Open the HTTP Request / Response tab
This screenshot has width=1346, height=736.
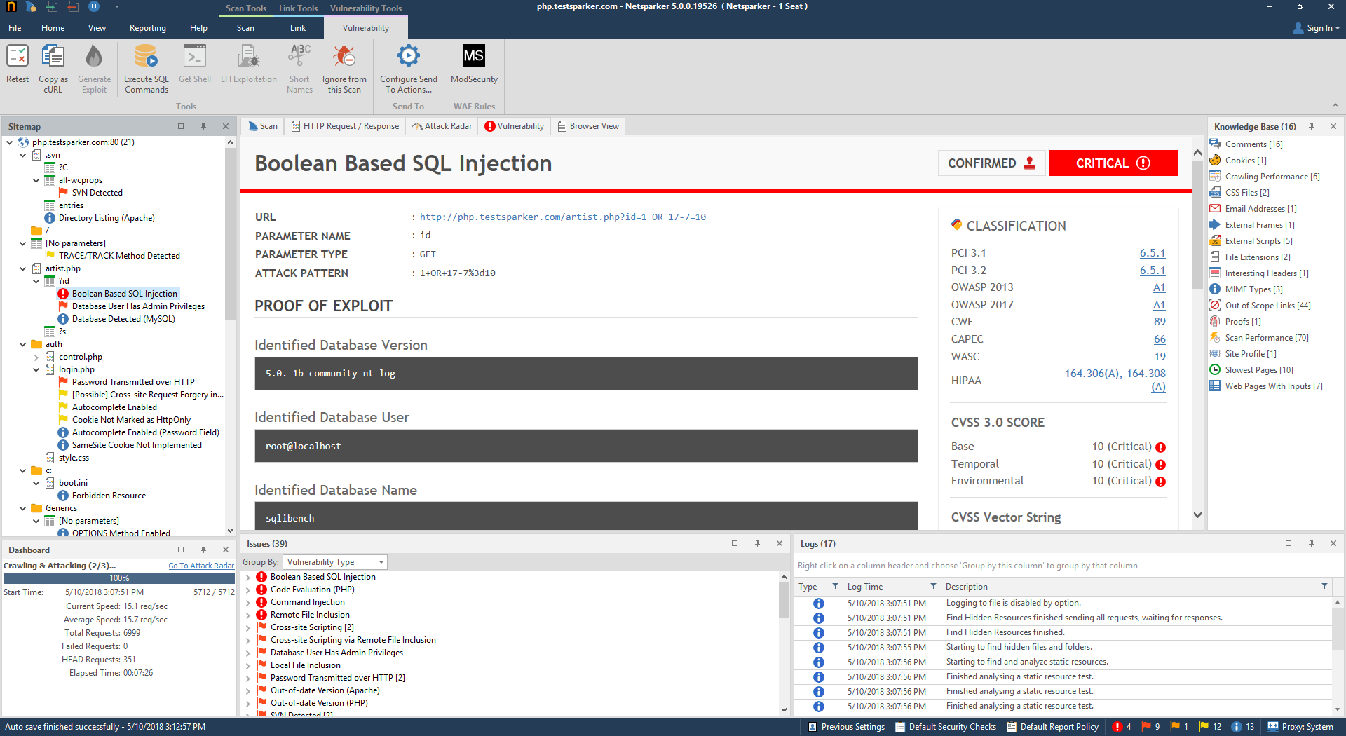345,126
